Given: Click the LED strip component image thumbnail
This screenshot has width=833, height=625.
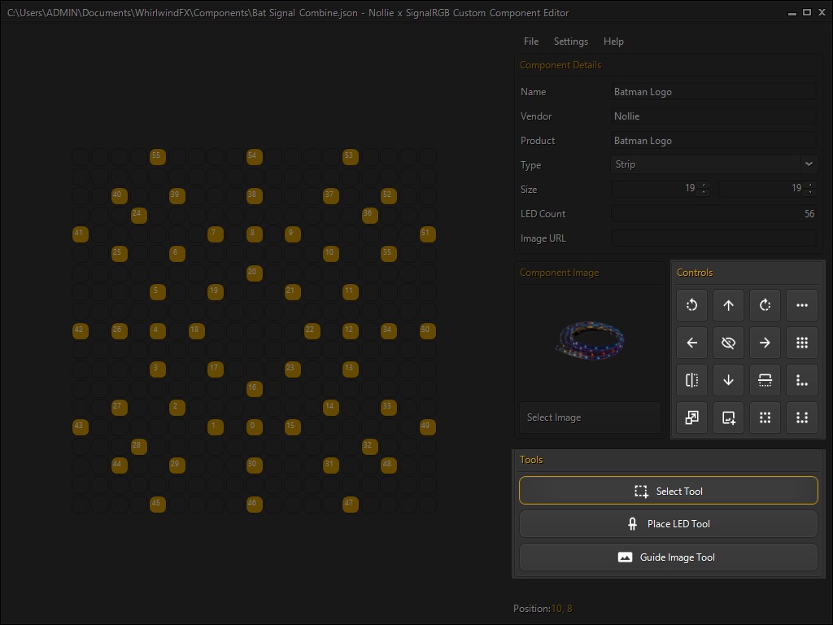Looking at the screenshot, I should (x=589, y=340).
